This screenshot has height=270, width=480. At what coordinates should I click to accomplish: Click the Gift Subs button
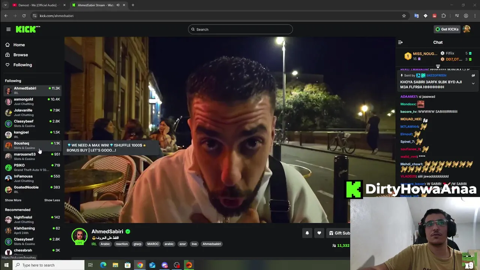pyautogui.click(x=339, y=233)
